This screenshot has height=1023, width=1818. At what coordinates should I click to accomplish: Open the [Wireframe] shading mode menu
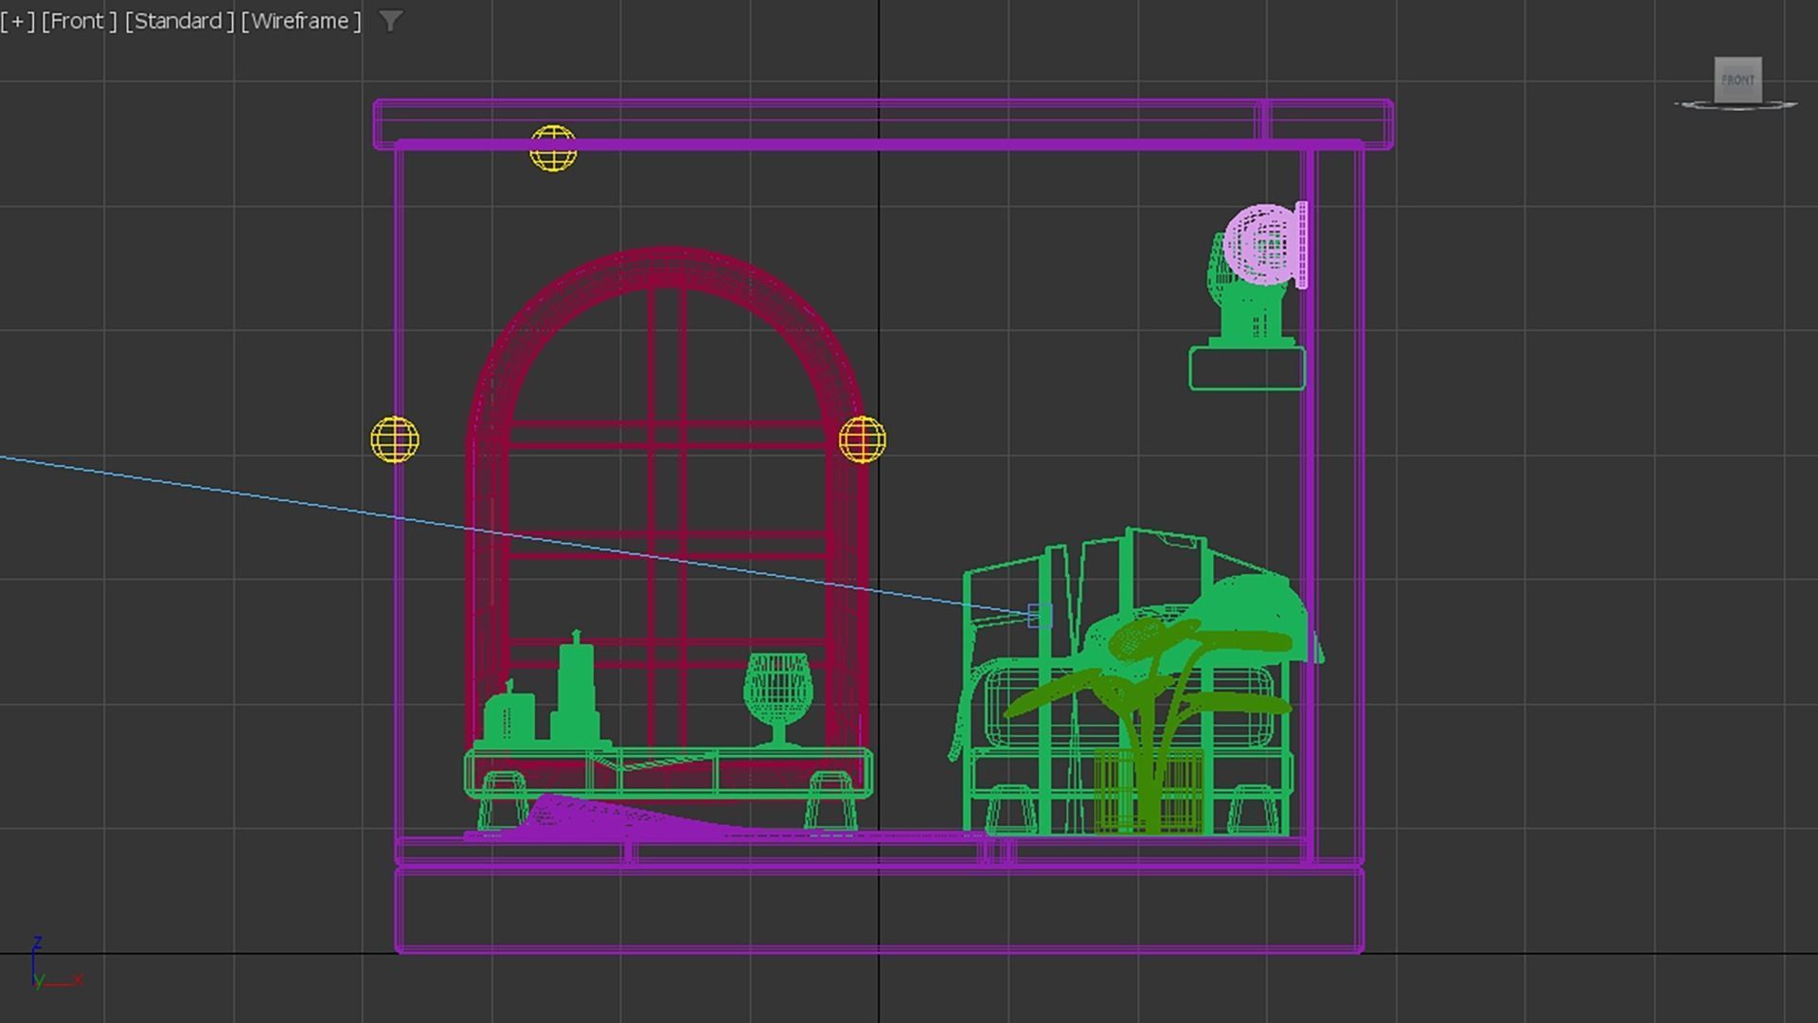coord(300,21)
